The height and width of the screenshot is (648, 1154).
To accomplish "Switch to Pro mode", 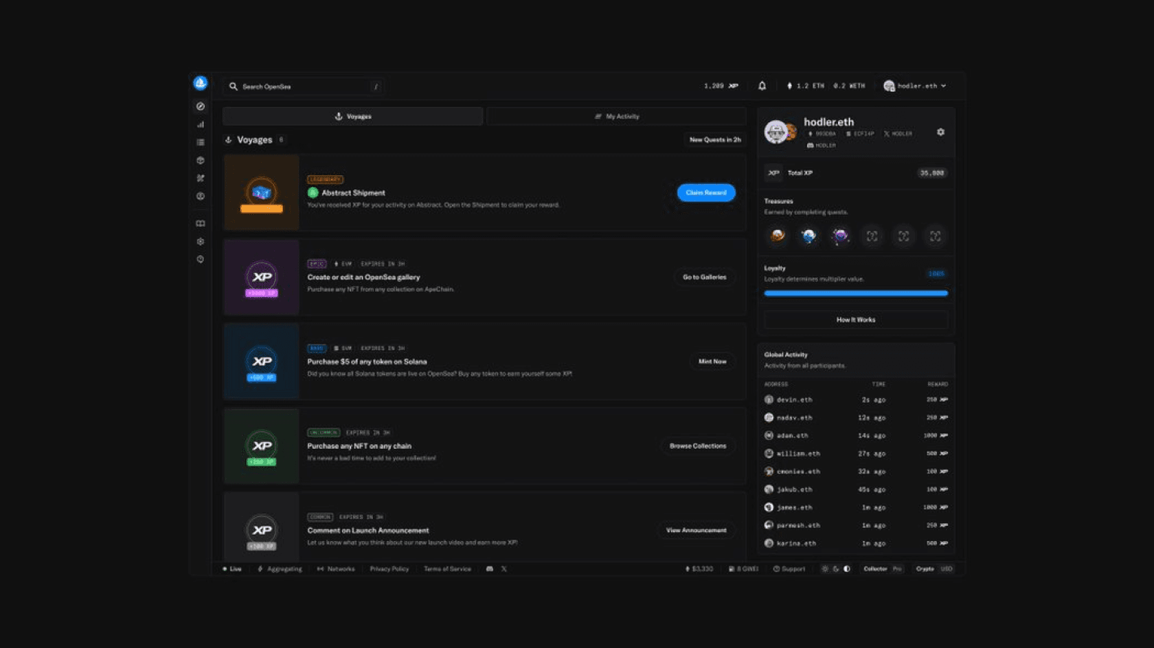I will [897, 568].
